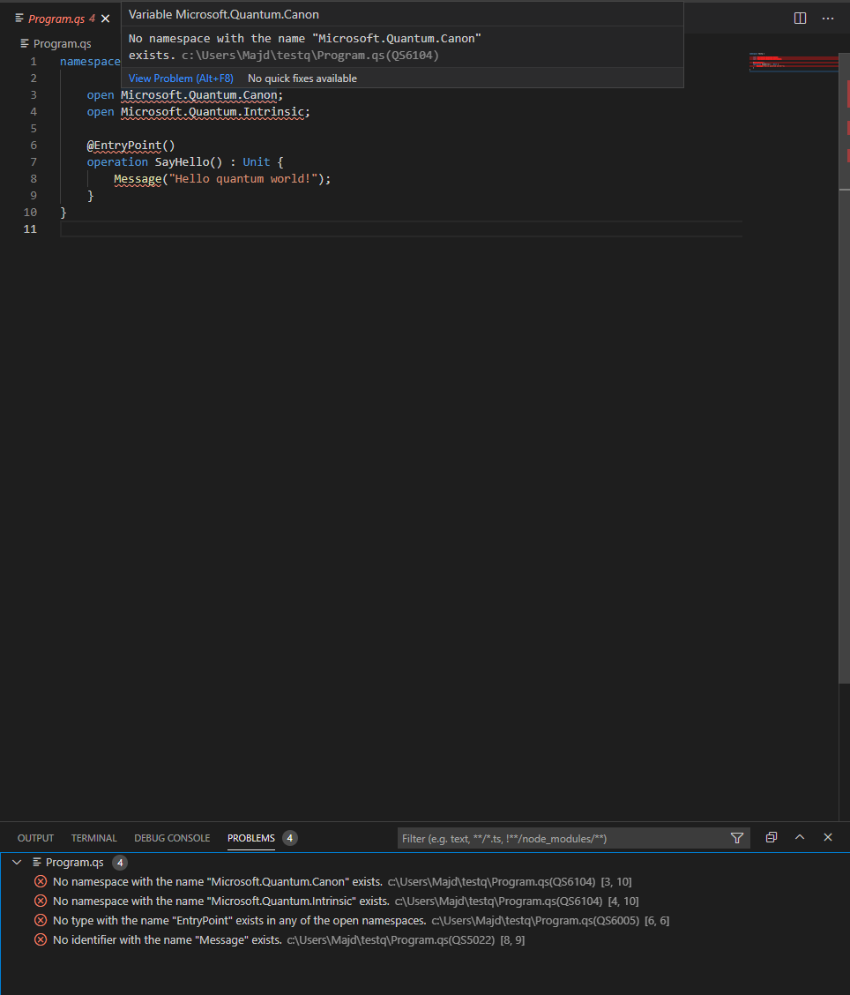
Task: Click the error icon beside the Message problem
Action: click(40, 939)
